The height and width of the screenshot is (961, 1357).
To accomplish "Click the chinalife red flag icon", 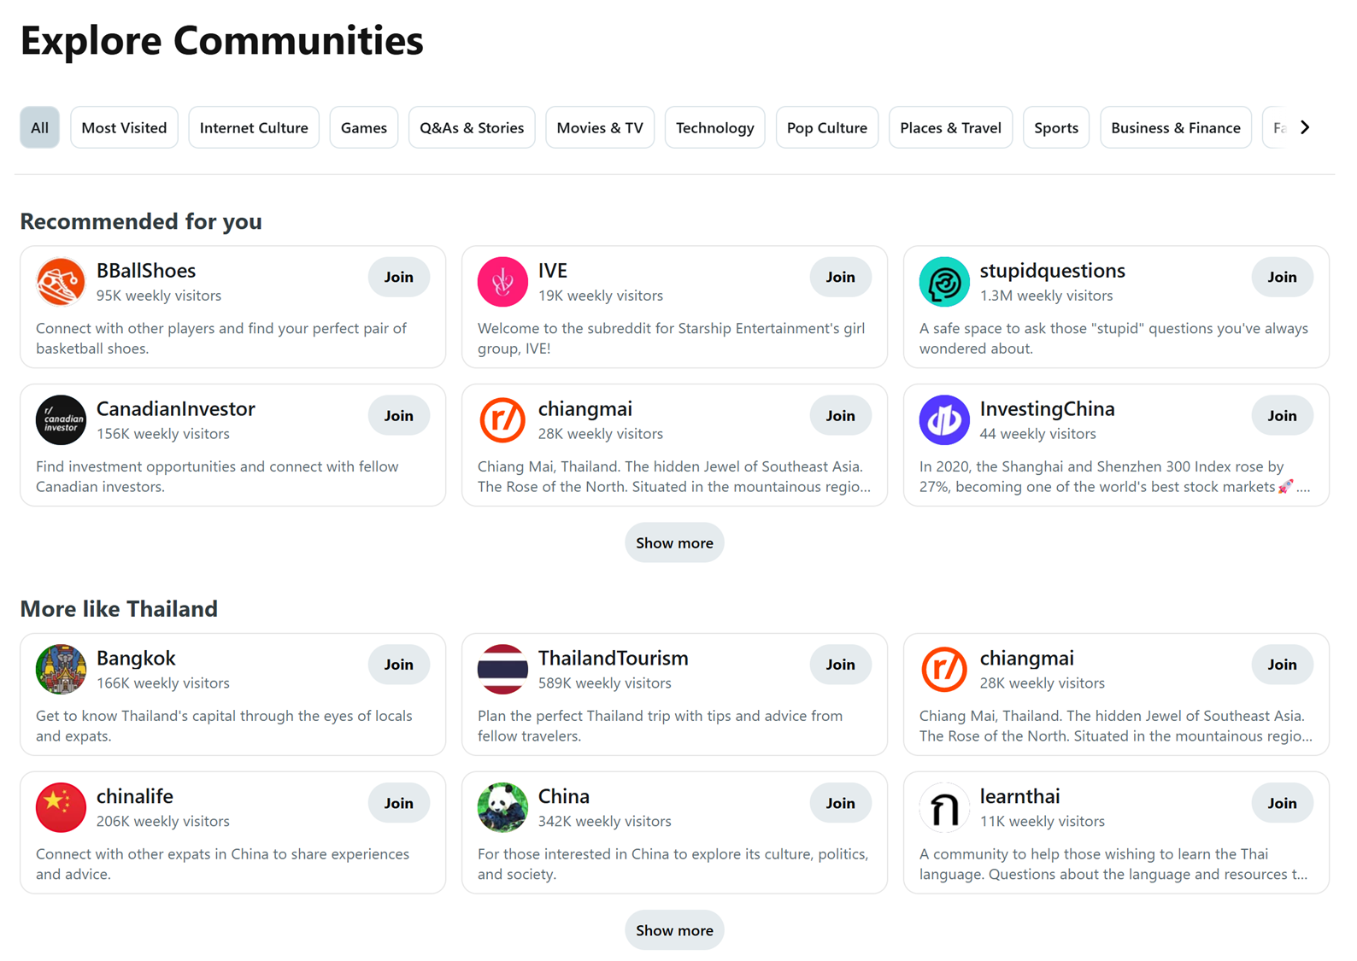I will coord(61,807).
